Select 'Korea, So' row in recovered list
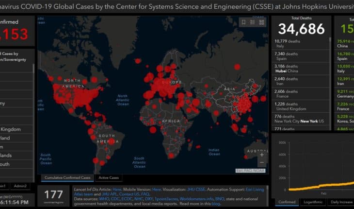This screenshot has width=354, height=209. point(344,119)
